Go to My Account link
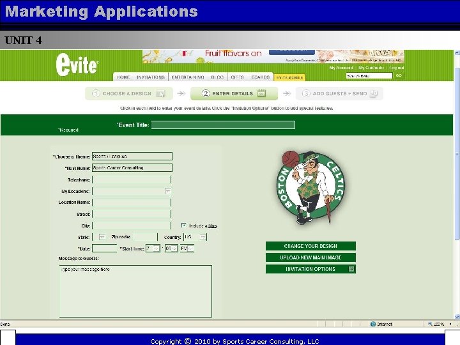Image resolution: width=460 pixels, height=345 pixels. [x=341, y=68]
